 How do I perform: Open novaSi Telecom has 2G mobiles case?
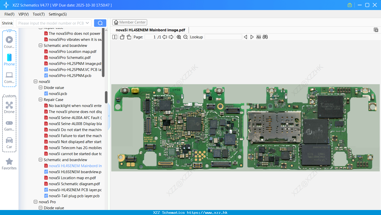[75, 148]
